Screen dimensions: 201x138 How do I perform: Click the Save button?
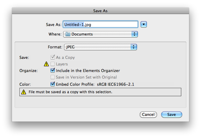(171, 114)
